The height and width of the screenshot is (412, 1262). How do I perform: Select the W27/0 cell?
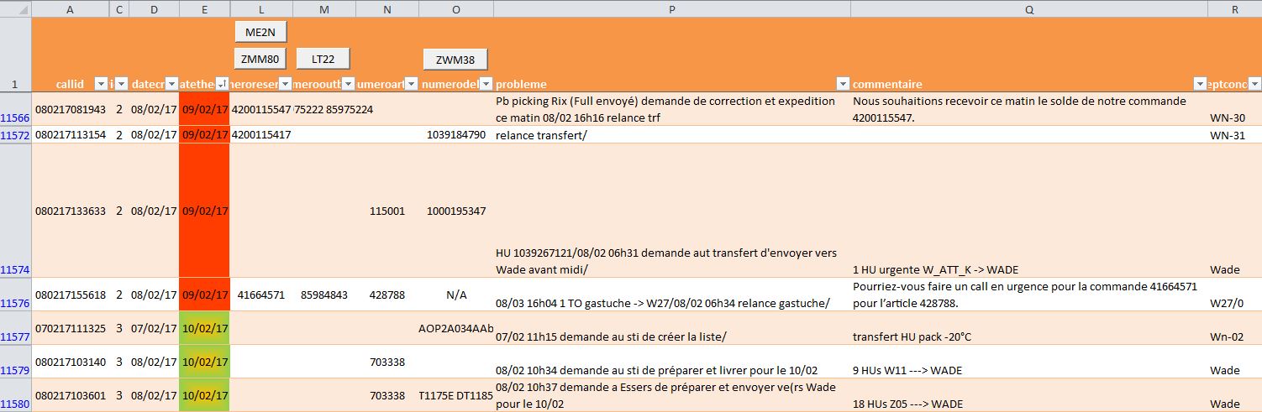(x=1235, y=295)
